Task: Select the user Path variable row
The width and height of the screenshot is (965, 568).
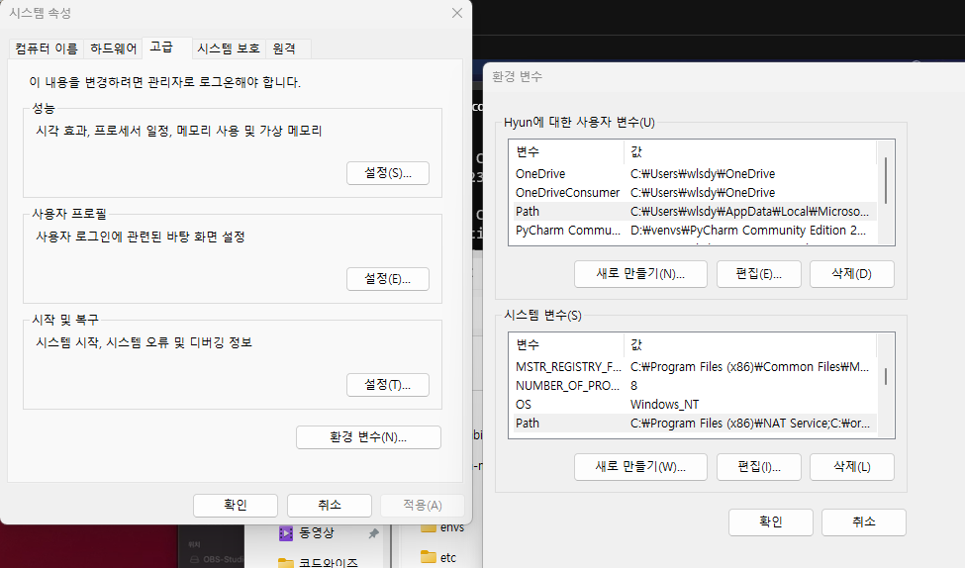Action: click(696, 211)
